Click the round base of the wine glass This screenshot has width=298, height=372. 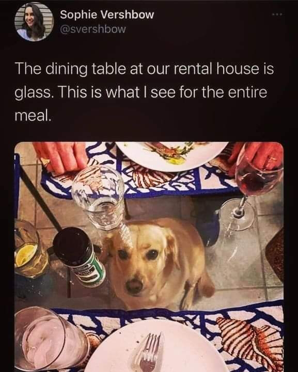(237, 214)
